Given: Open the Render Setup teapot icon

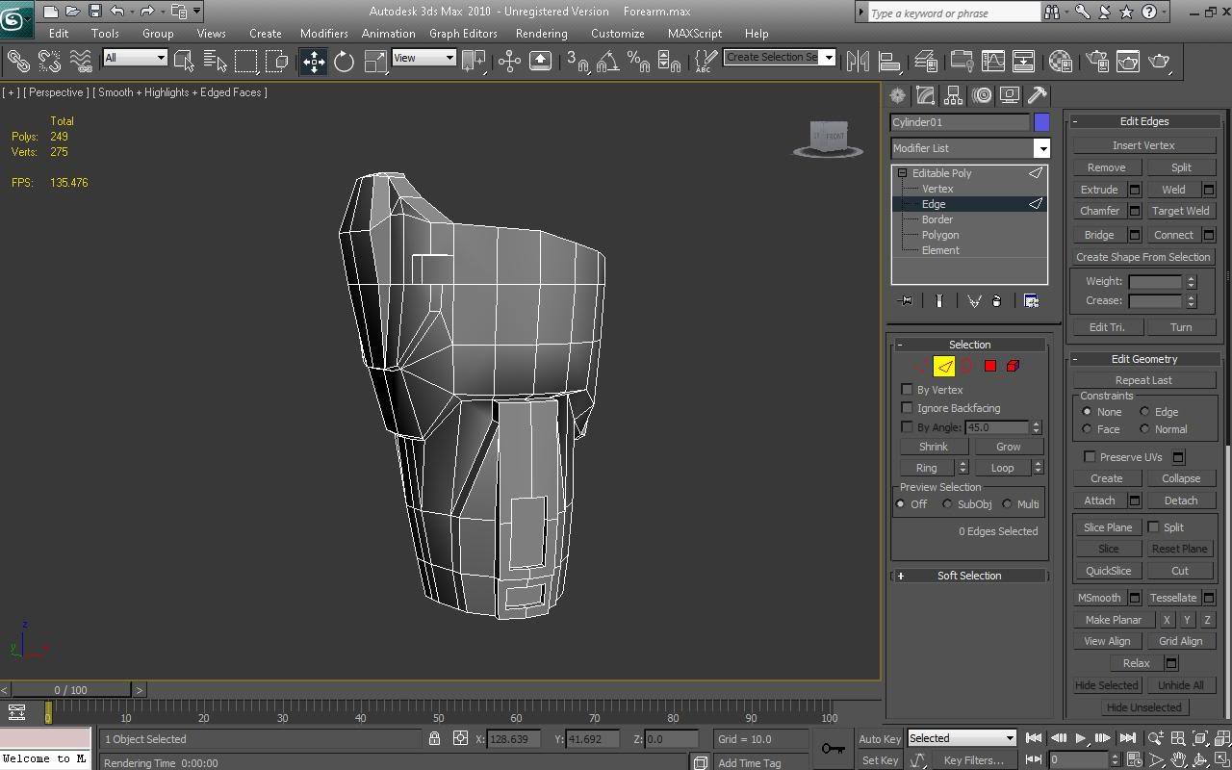Looking at the screenshot, I should click(1097, 62).
